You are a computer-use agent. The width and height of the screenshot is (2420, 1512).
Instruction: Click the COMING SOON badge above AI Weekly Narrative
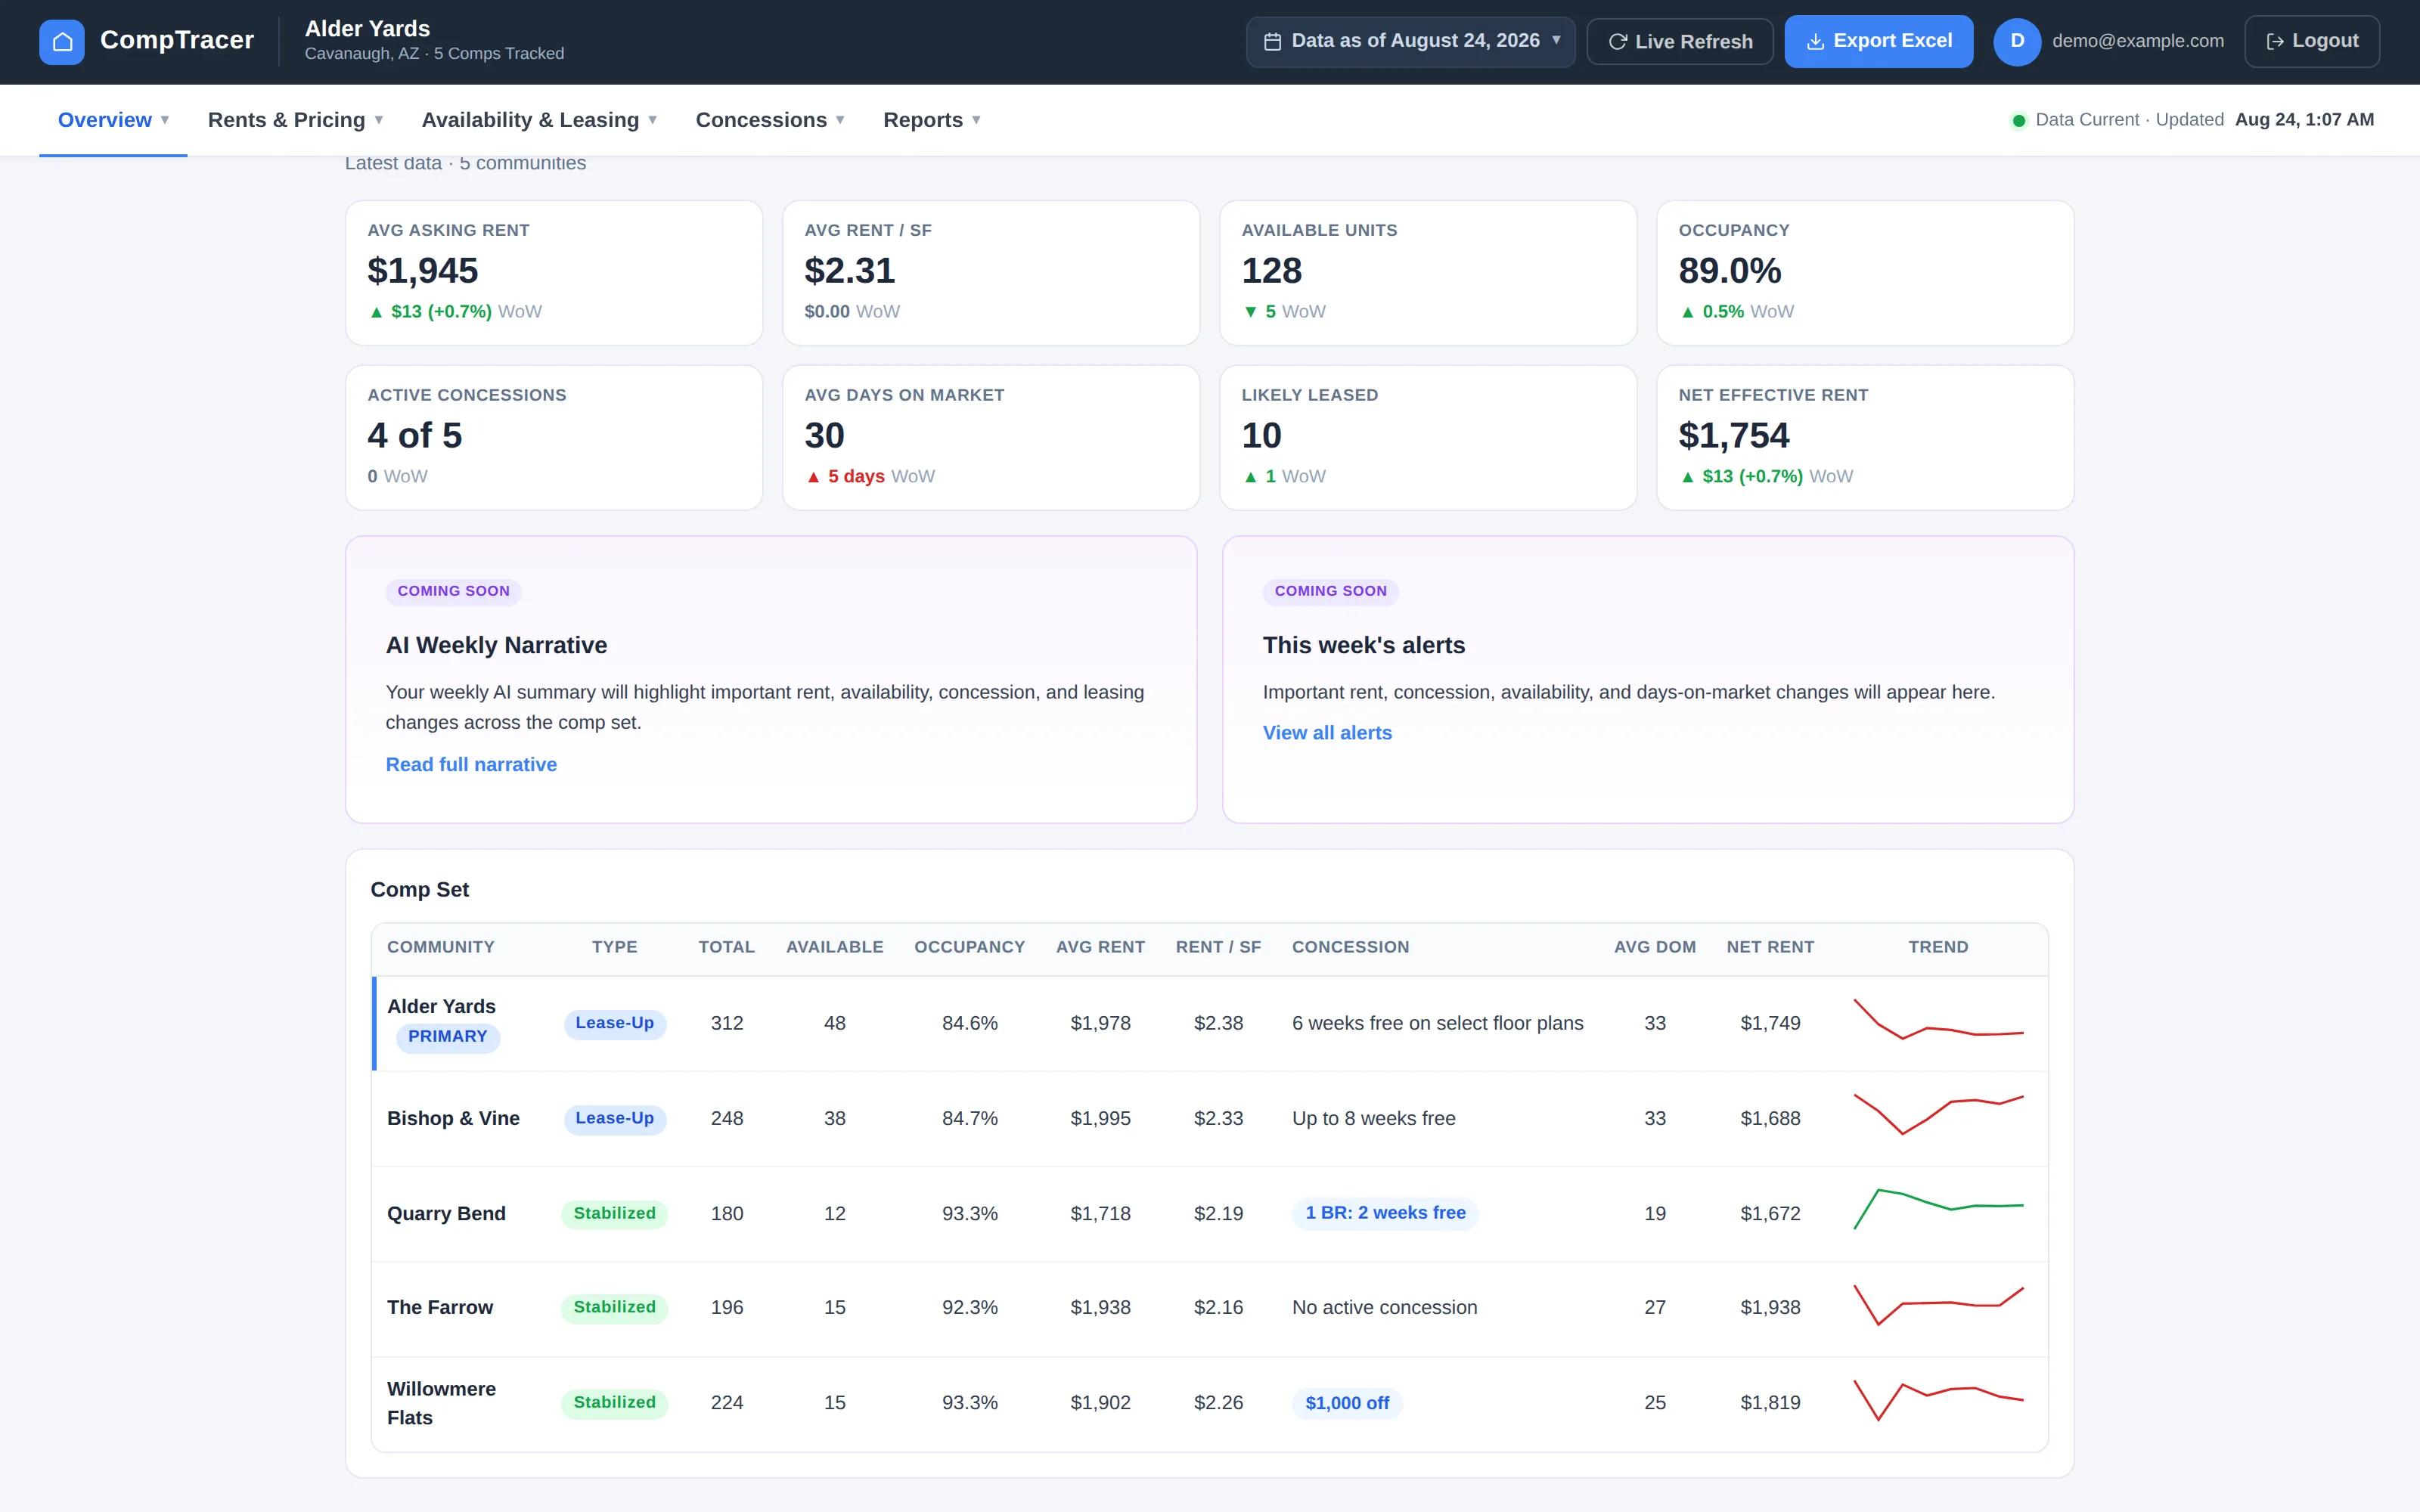(453, 591)
